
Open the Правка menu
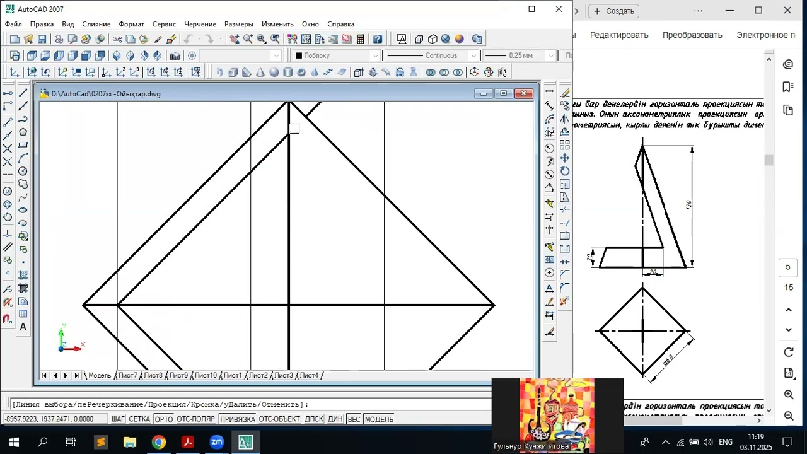[42, 24]
